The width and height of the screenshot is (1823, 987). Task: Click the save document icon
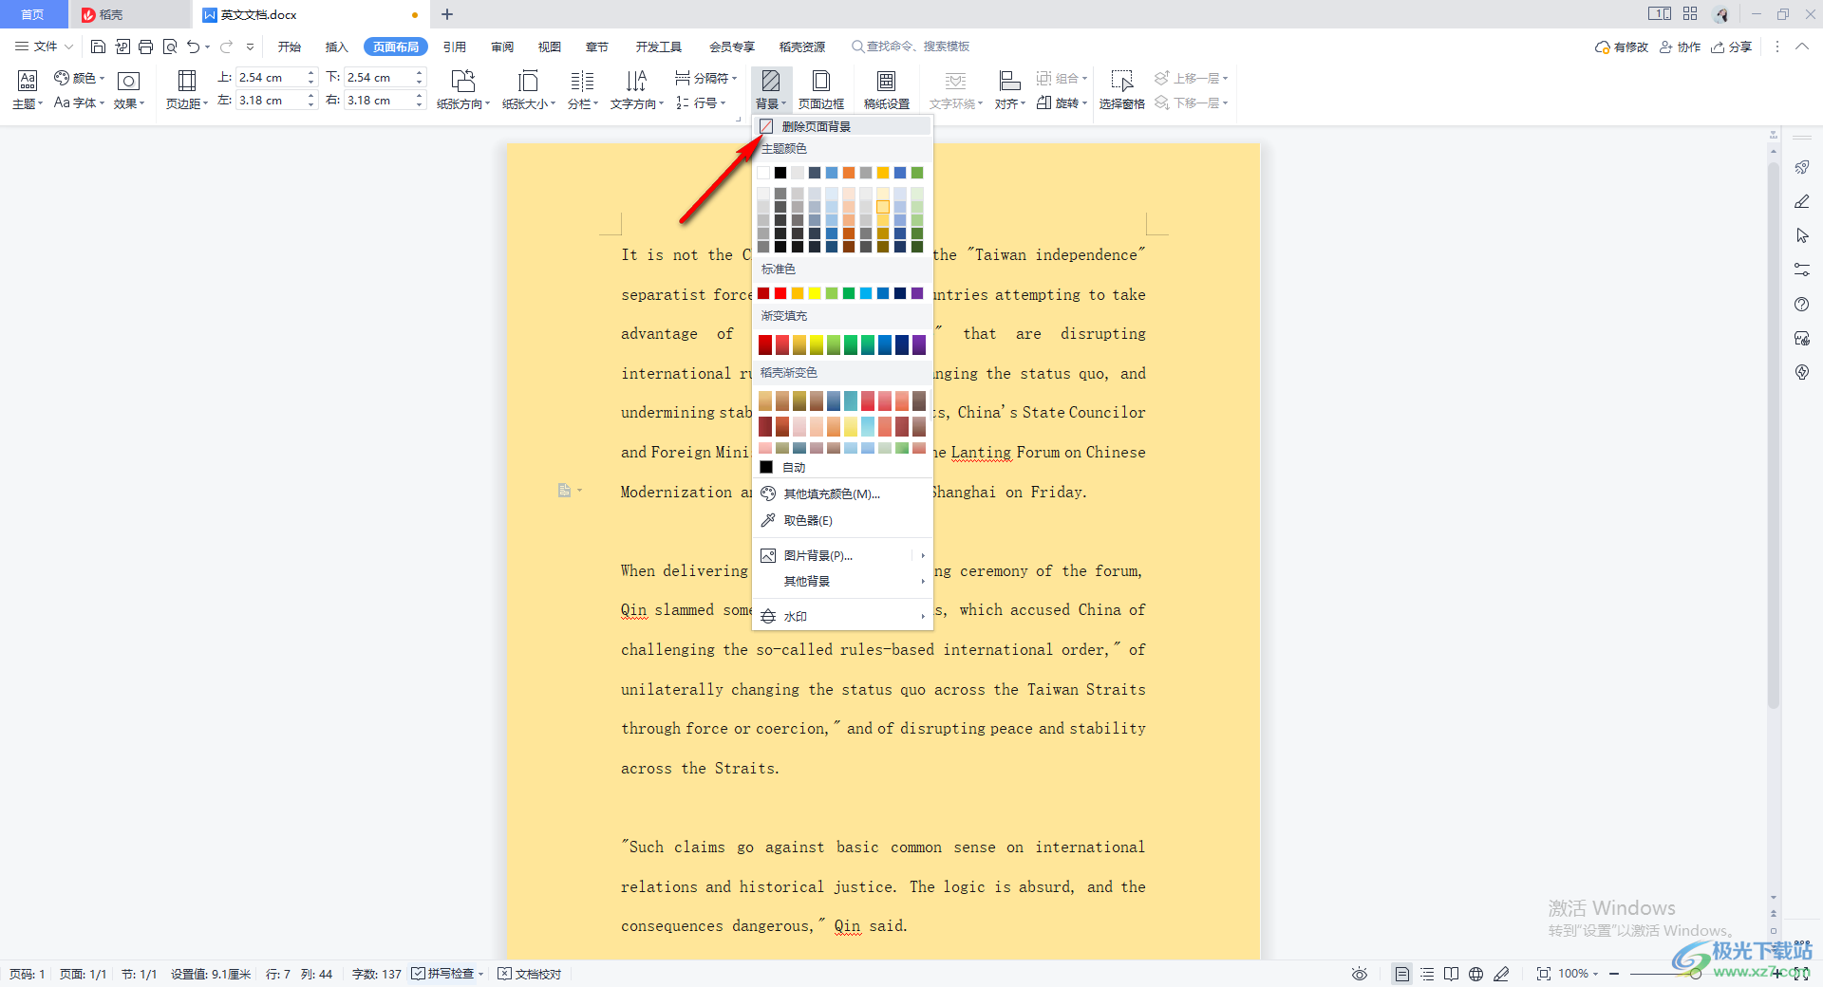point(98,47)
